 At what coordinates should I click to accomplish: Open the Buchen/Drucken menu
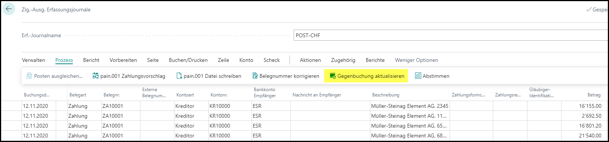(188, 60)
